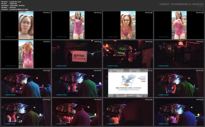Select the last thumbnail stamped 00:03:15
205x127 pixels.
pos(179,112)
